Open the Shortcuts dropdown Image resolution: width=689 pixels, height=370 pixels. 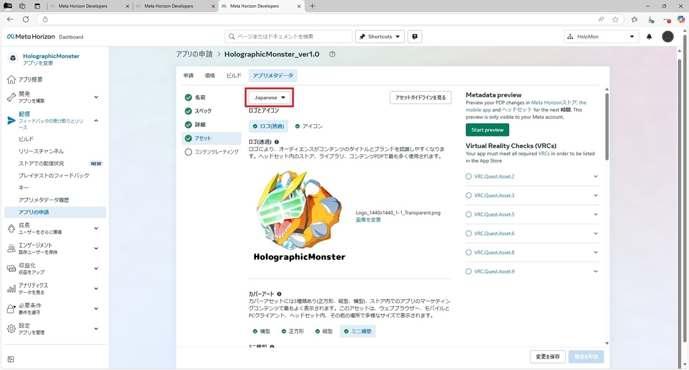tap(380, 37)
